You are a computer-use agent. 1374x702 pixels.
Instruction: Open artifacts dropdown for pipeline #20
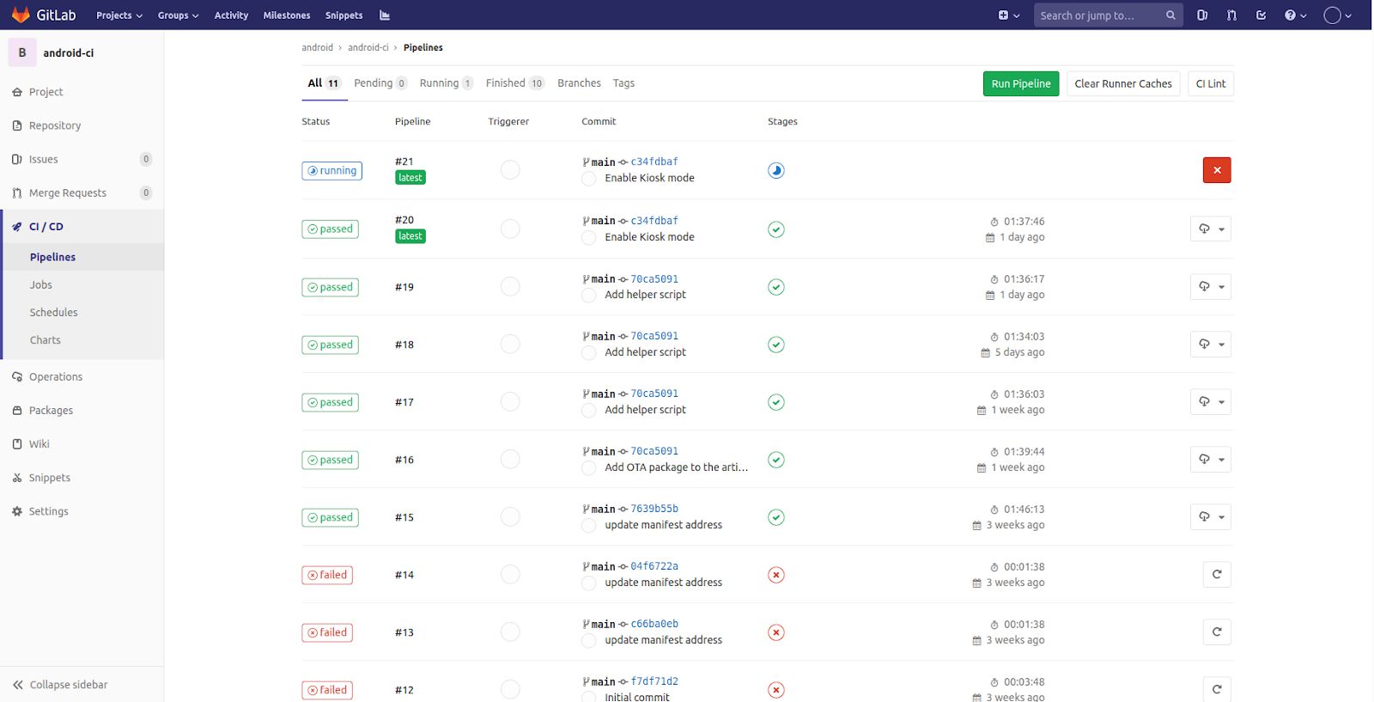[1211, 229]
